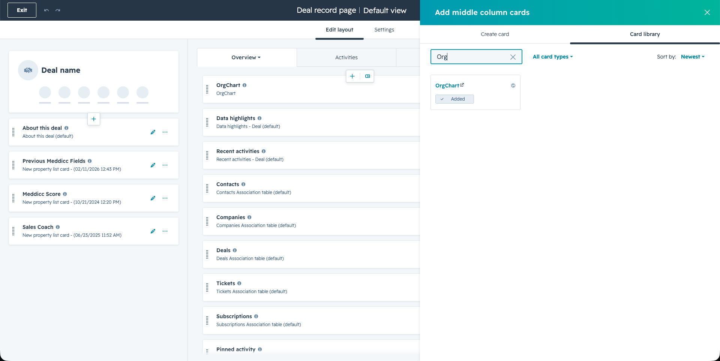Screen dimensions: 720x361
Task: Switch to the Activities tab
Action: [346, 57]
